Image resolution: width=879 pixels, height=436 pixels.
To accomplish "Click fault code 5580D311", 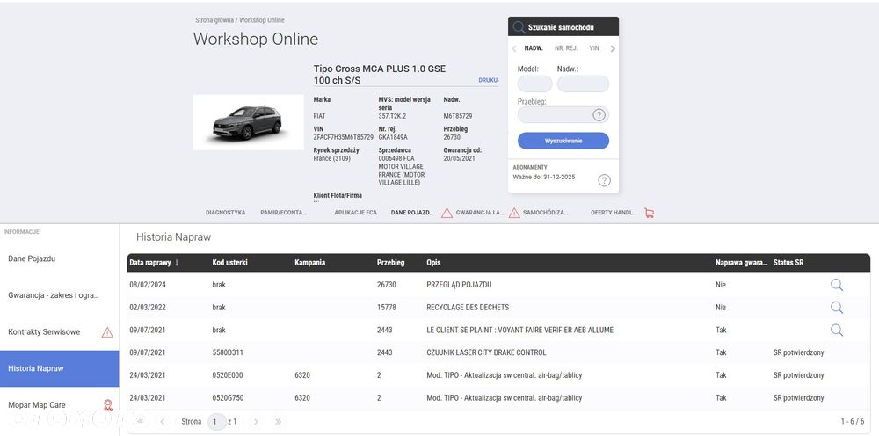I will 228,352.
